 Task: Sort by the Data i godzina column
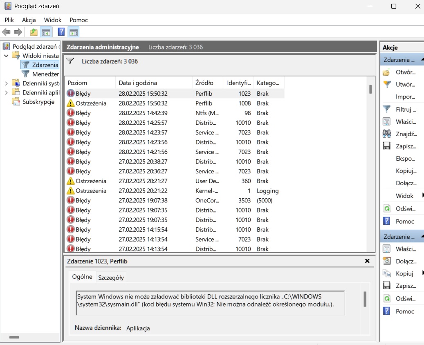(138, 83)
